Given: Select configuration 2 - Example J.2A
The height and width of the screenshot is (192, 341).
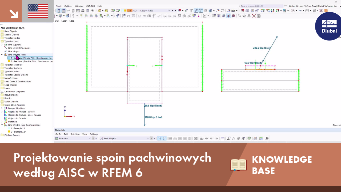Looking at the screenshot, I should (x=18, y=132).
